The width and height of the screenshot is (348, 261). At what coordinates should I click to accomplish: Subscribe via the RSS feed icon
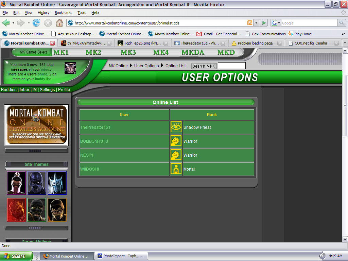(250, 23)
